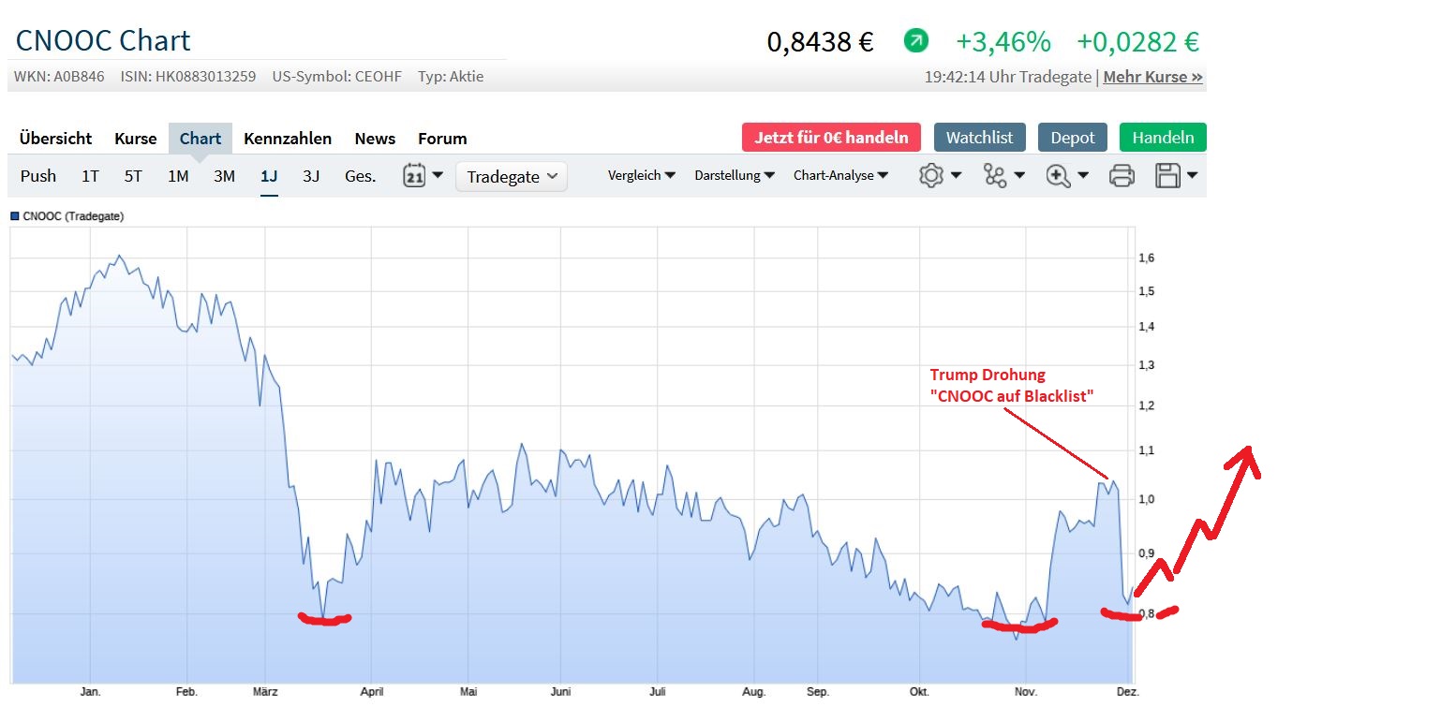Select the Ges. full history range
The height and width of the screenshot is (707, 1441).
pyautogui.click(x=360, y=176)
